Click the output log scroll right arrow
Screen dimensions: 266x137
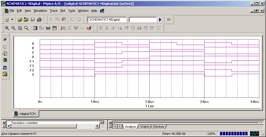97,126
